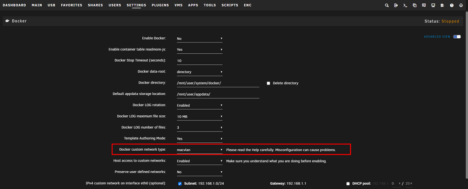Open Host access to custom networks dropdown

[199, 161]
